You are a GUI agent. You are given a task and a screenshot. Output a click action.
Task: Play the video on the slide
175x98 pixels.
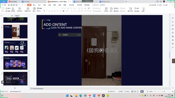tap(101, 50)
